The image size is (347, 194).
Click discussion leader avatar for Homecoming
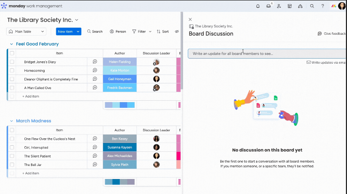156,70
